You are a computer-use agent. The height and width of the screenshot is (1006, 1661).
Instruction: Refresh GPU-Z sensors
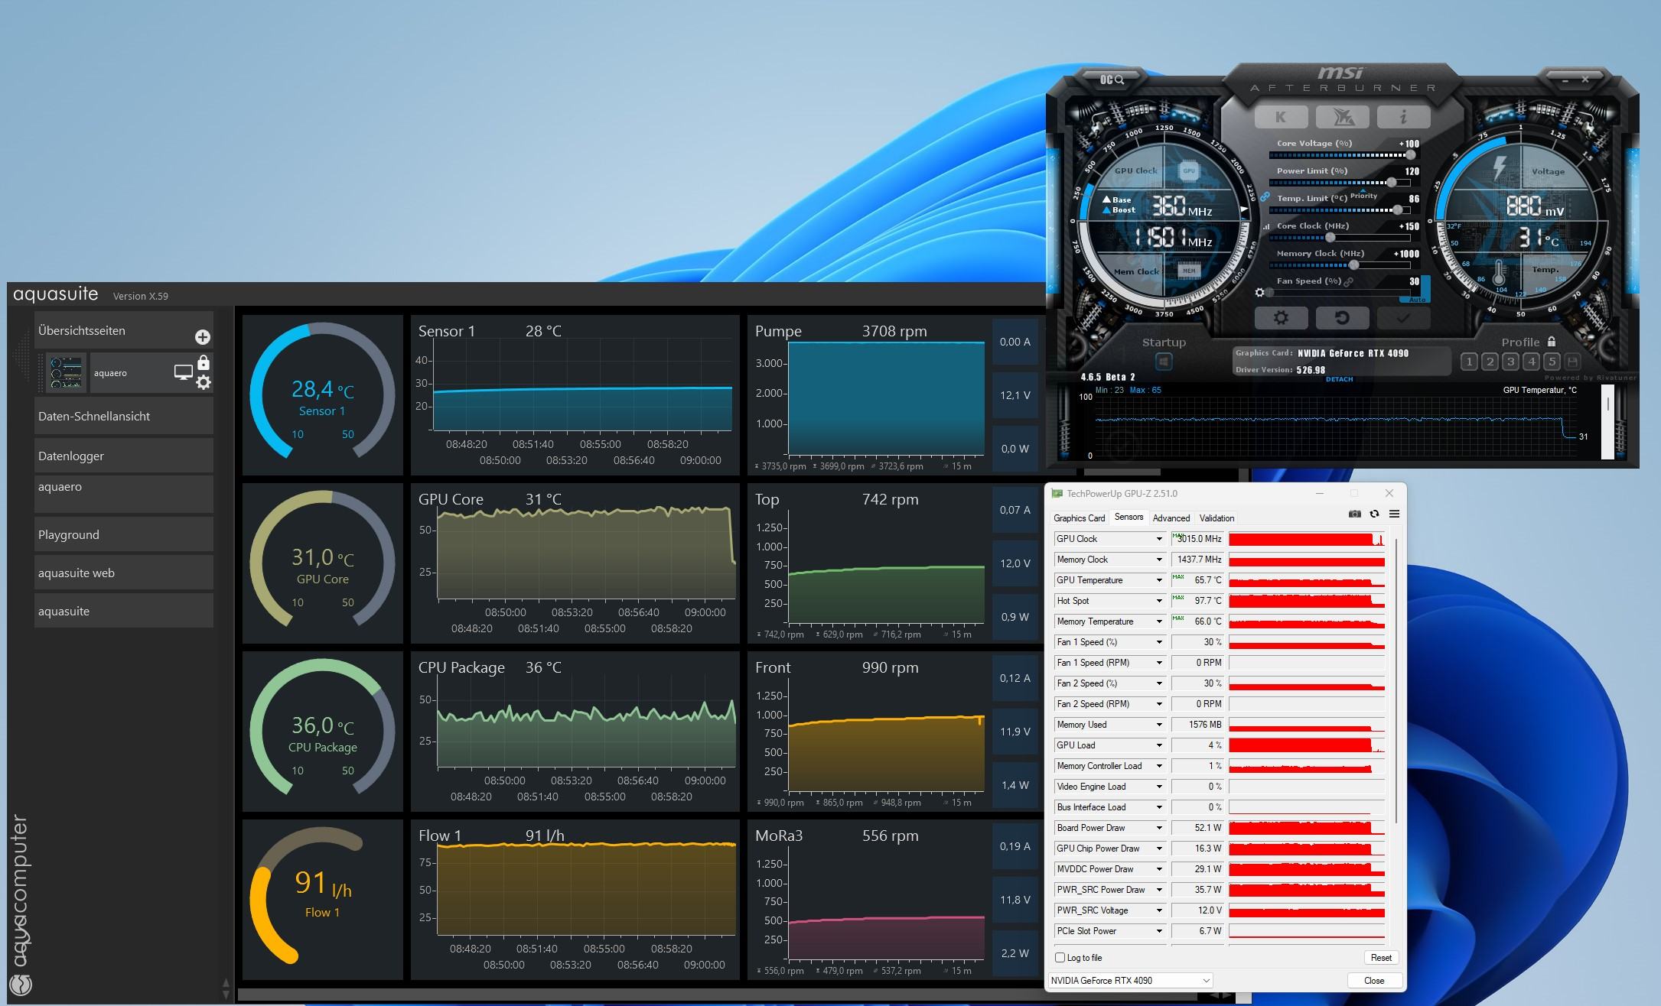[1375, 514]
